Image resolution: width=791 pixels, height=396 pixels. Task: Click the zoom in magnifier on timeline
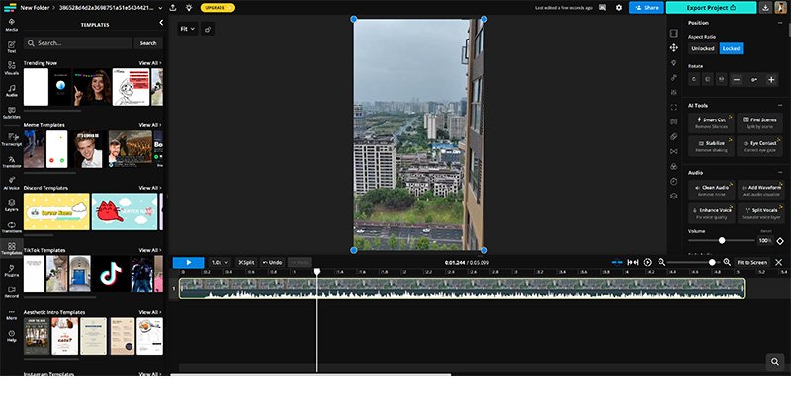tap(727, 262)
